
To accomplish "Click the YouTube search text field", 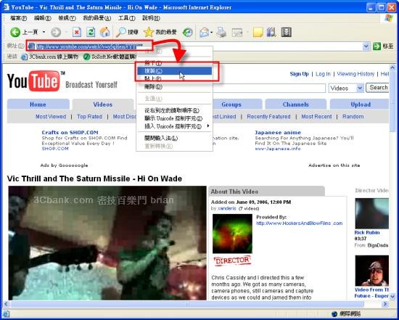I will 269,88.
